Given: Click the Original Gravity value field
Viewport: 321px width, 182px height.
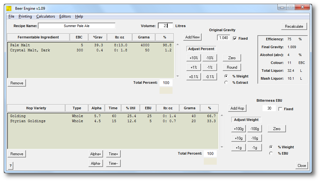Looking at the screenshot, I should point(223,38).
